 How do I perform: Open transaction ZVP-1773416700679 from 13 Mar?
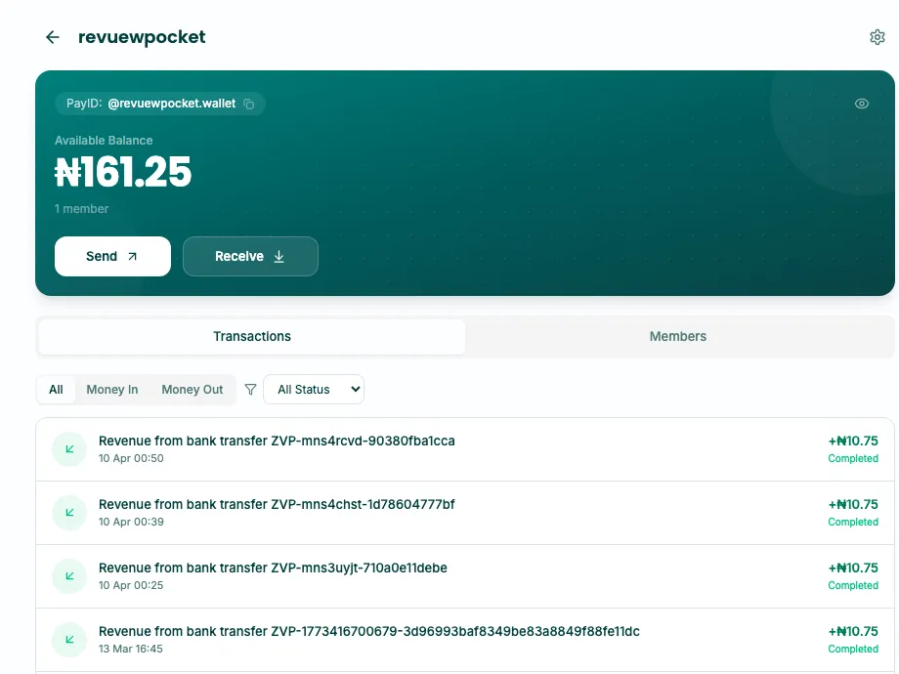point(465,640)
